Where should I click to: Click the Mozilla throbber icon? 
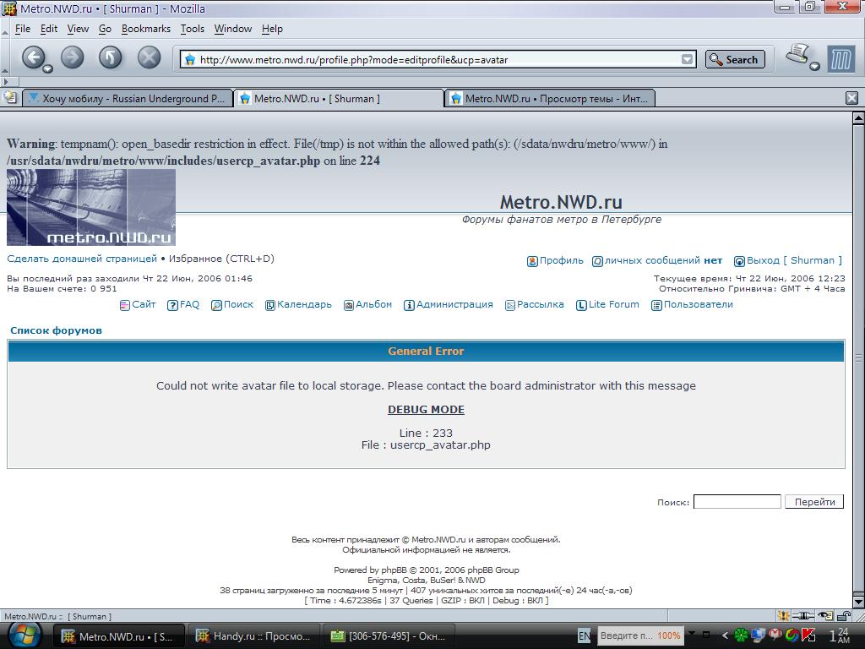tap(841, 59)
